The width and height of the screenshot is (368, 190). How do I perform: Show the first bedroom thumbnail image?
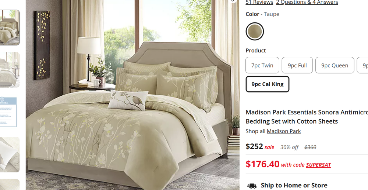(10, 28)
